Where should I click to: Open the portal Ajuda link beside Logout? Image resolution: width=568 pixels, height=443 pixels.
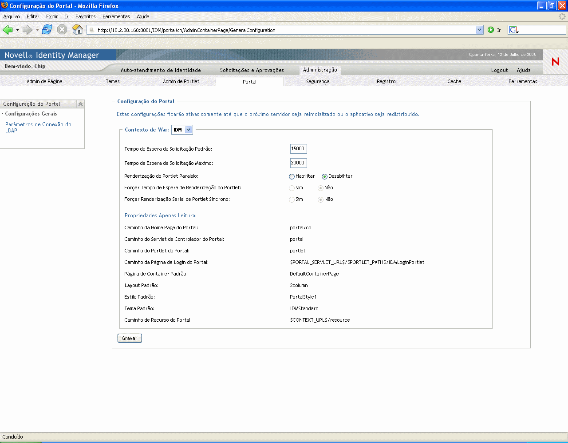(x=524, y=70)
